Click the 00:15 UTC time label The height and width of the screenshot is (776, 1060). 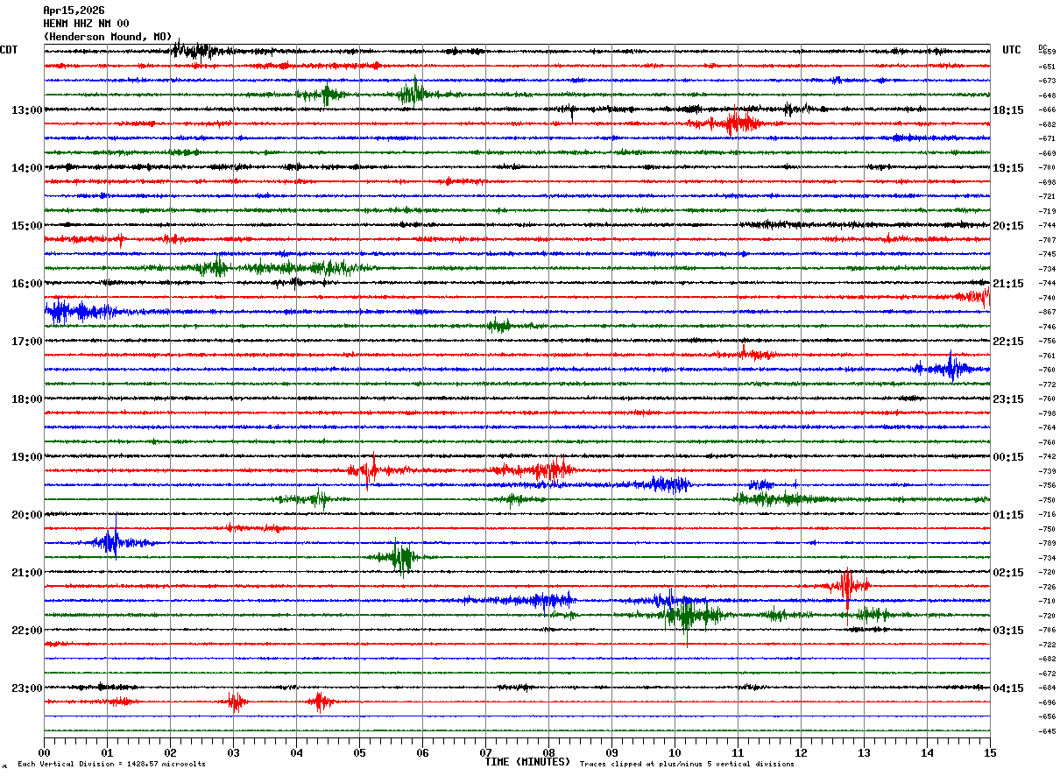pos(1008,457)
